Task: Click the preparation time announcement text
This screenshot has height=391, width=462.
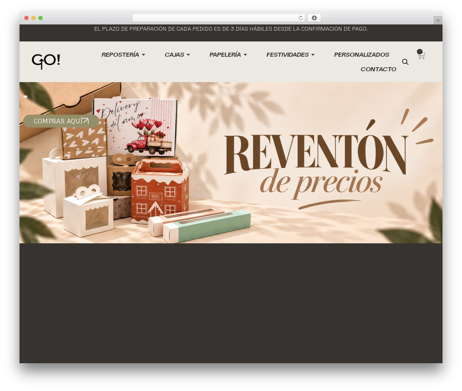Action: (231, 29)
